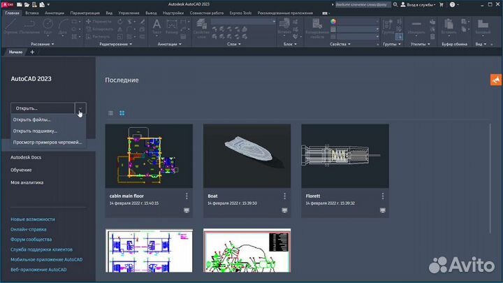Select the Dimension (Размер) tool

pos(172,27)
